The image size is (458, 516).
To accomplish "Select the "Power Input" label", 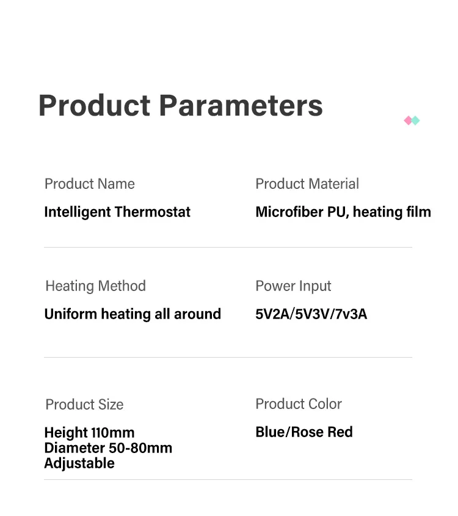I will [x=293, y=286].
